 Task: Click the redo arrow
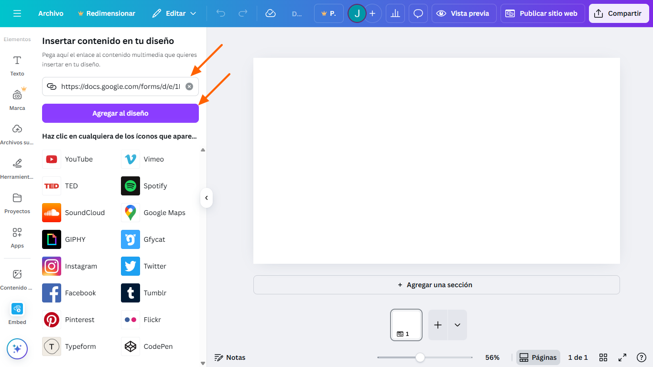tap(243, 13)
